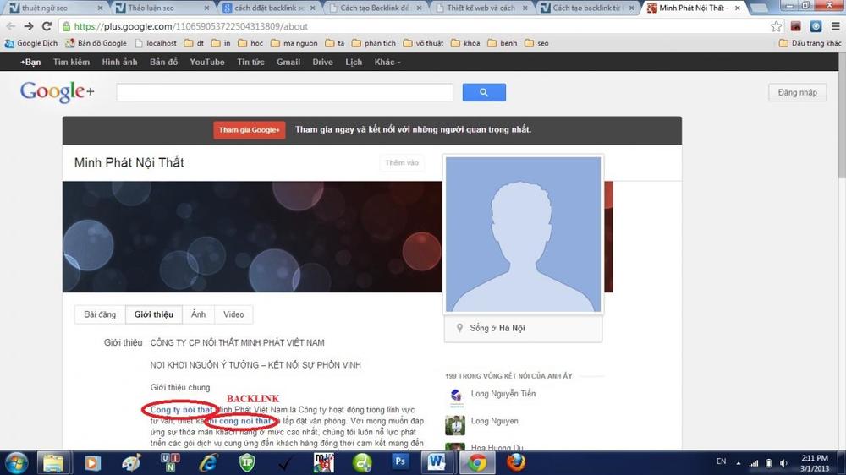Go back with the browser back arrow
The height and width of the screenshot is (475, 846).
coord(11,26)
